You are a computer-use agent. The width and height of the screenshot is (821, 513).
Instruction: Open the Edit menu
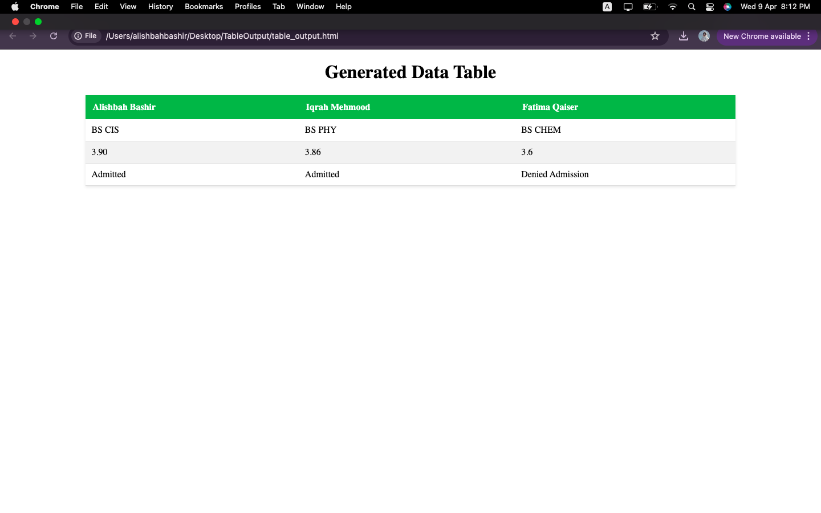[x=101, y=7]
